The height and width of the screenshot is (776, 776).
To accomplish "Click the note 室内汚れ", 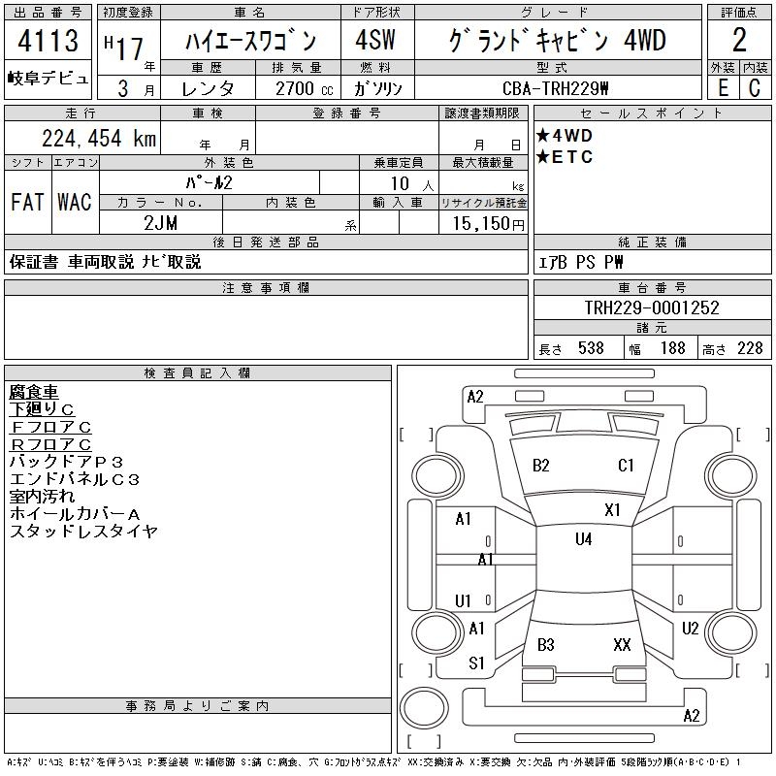I will [42, 497].
